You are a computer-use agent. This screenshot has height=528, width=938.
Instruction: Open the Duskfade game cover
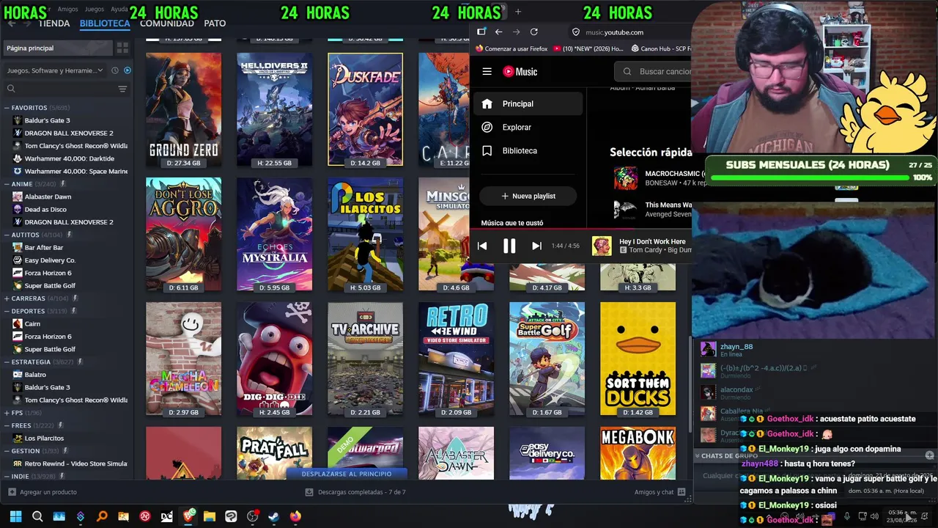(x=365, y=109)
